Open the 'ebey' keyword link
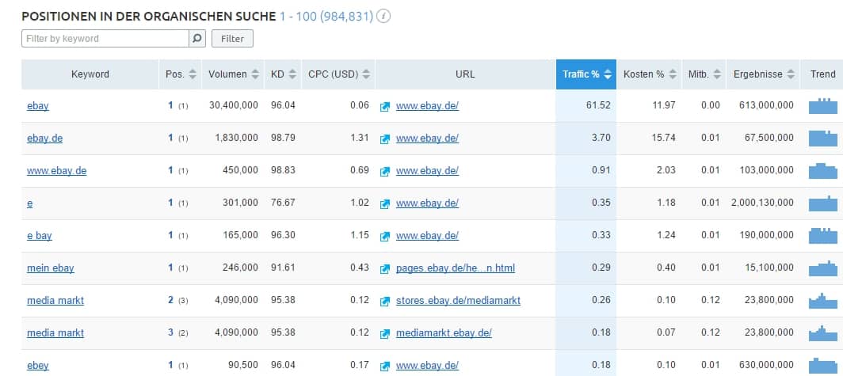Viewport: 843px width, 376px height. click(x=38, y=365)
